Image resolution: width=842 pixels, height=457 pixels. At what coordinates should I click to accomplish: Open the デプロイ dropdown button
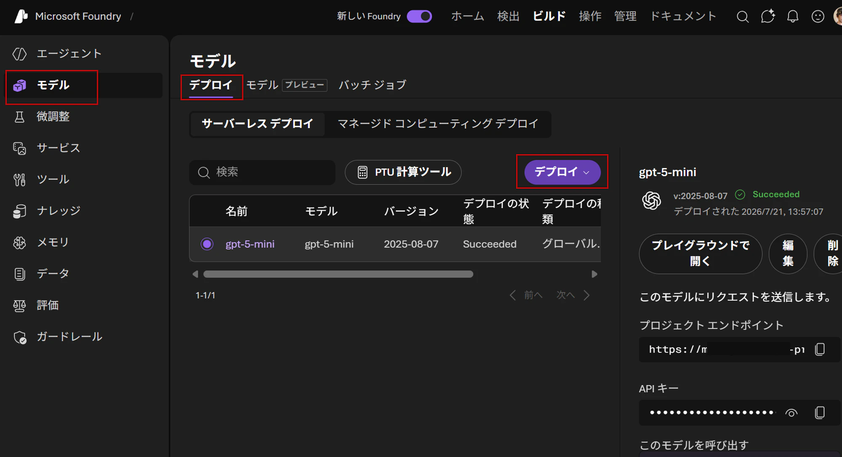[562, 172]
